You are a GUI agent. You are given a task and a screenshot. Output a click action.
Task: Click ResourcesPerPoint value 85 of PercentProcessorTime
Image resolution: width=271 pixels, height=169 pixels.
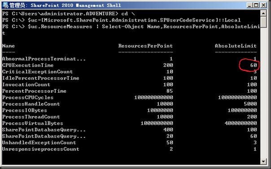[x=170, y=91]
